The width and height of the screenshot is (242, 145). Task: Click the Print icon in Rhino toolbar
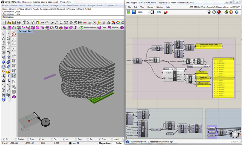point(19,23)
